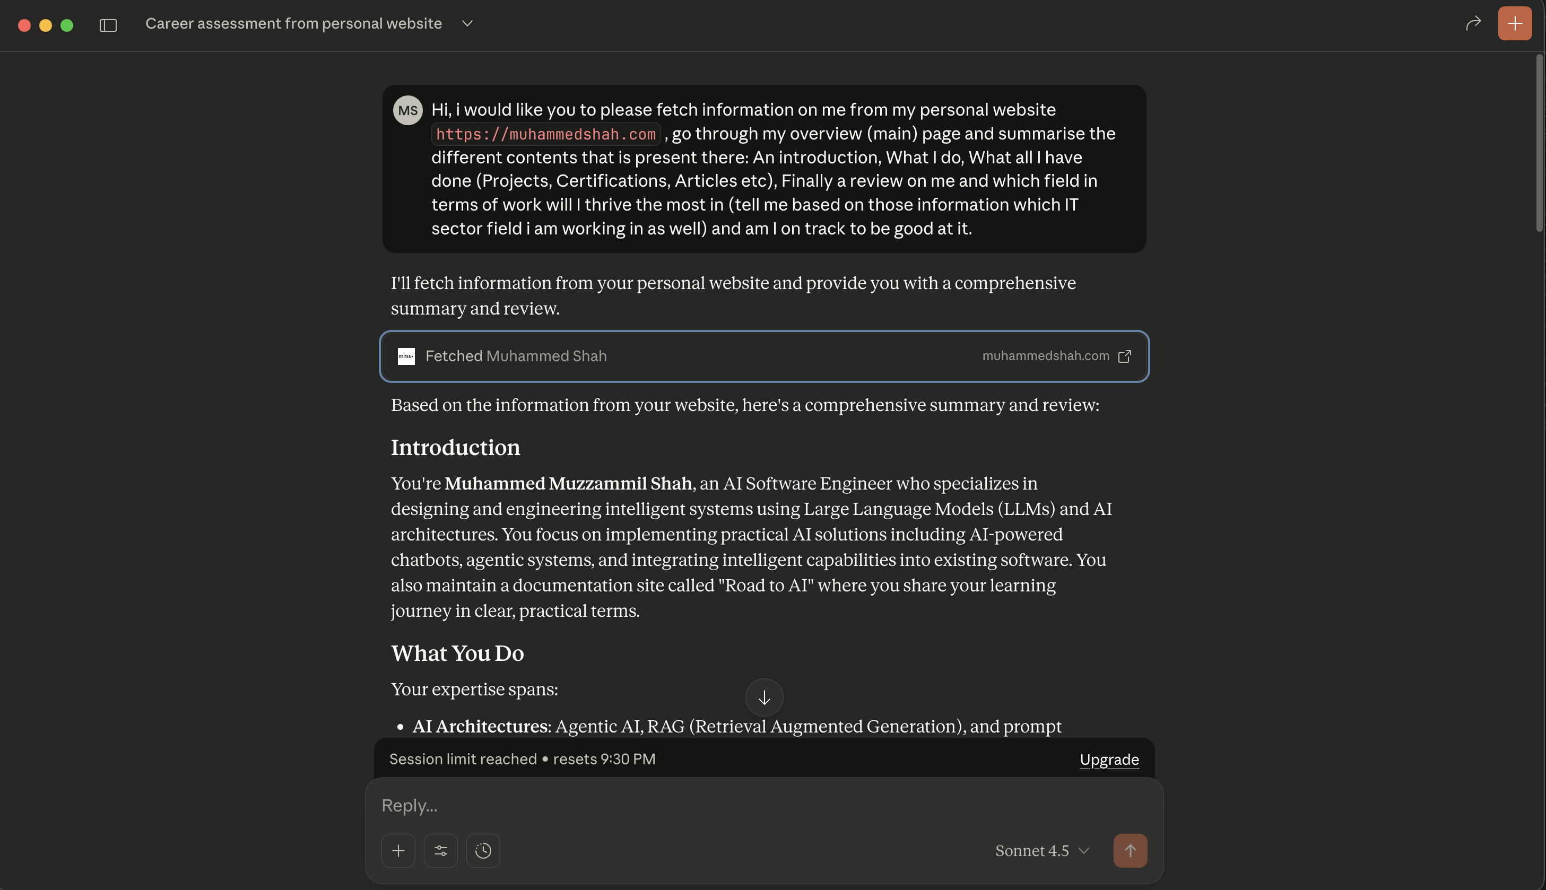Start a new chat with plus button

[x=1514, y=23]
